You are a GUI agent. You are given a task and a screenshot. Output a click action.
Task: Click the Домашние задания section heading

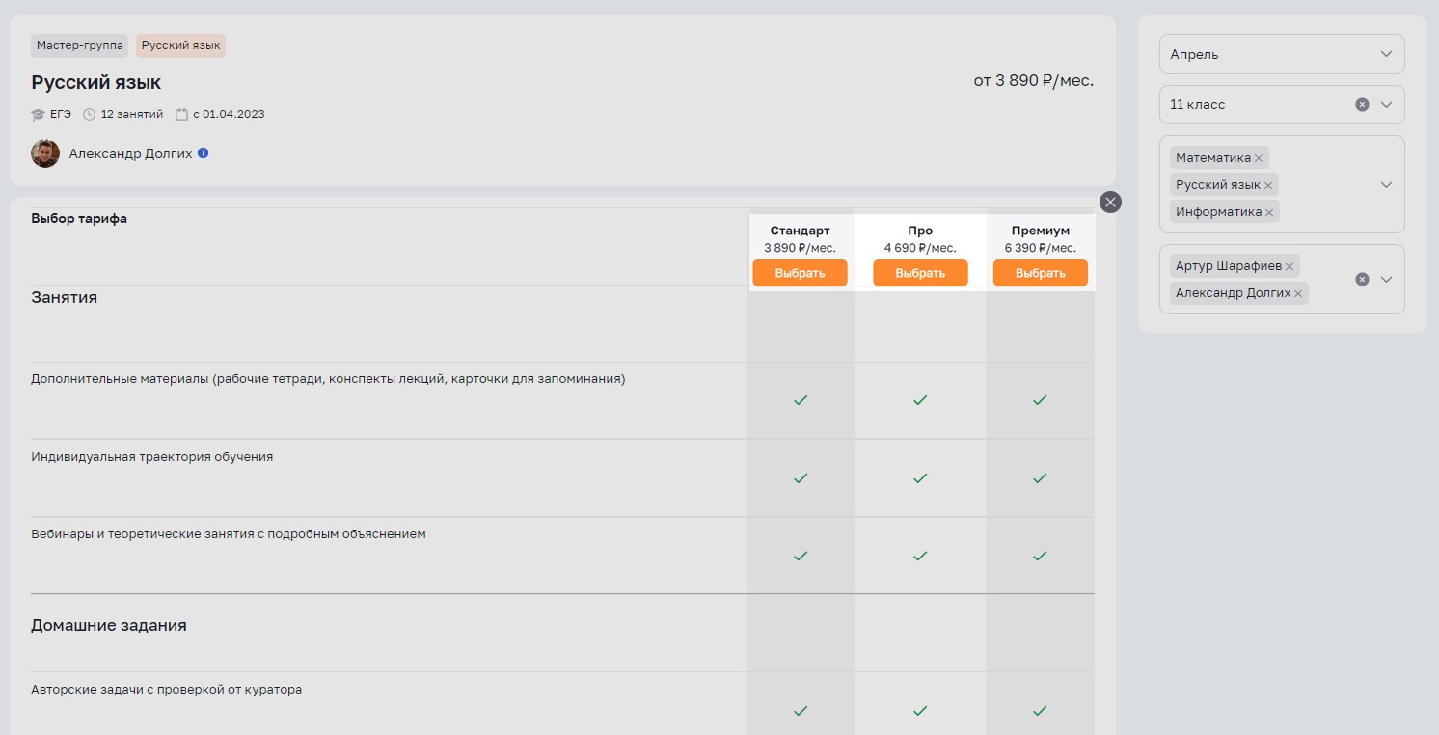109,625
